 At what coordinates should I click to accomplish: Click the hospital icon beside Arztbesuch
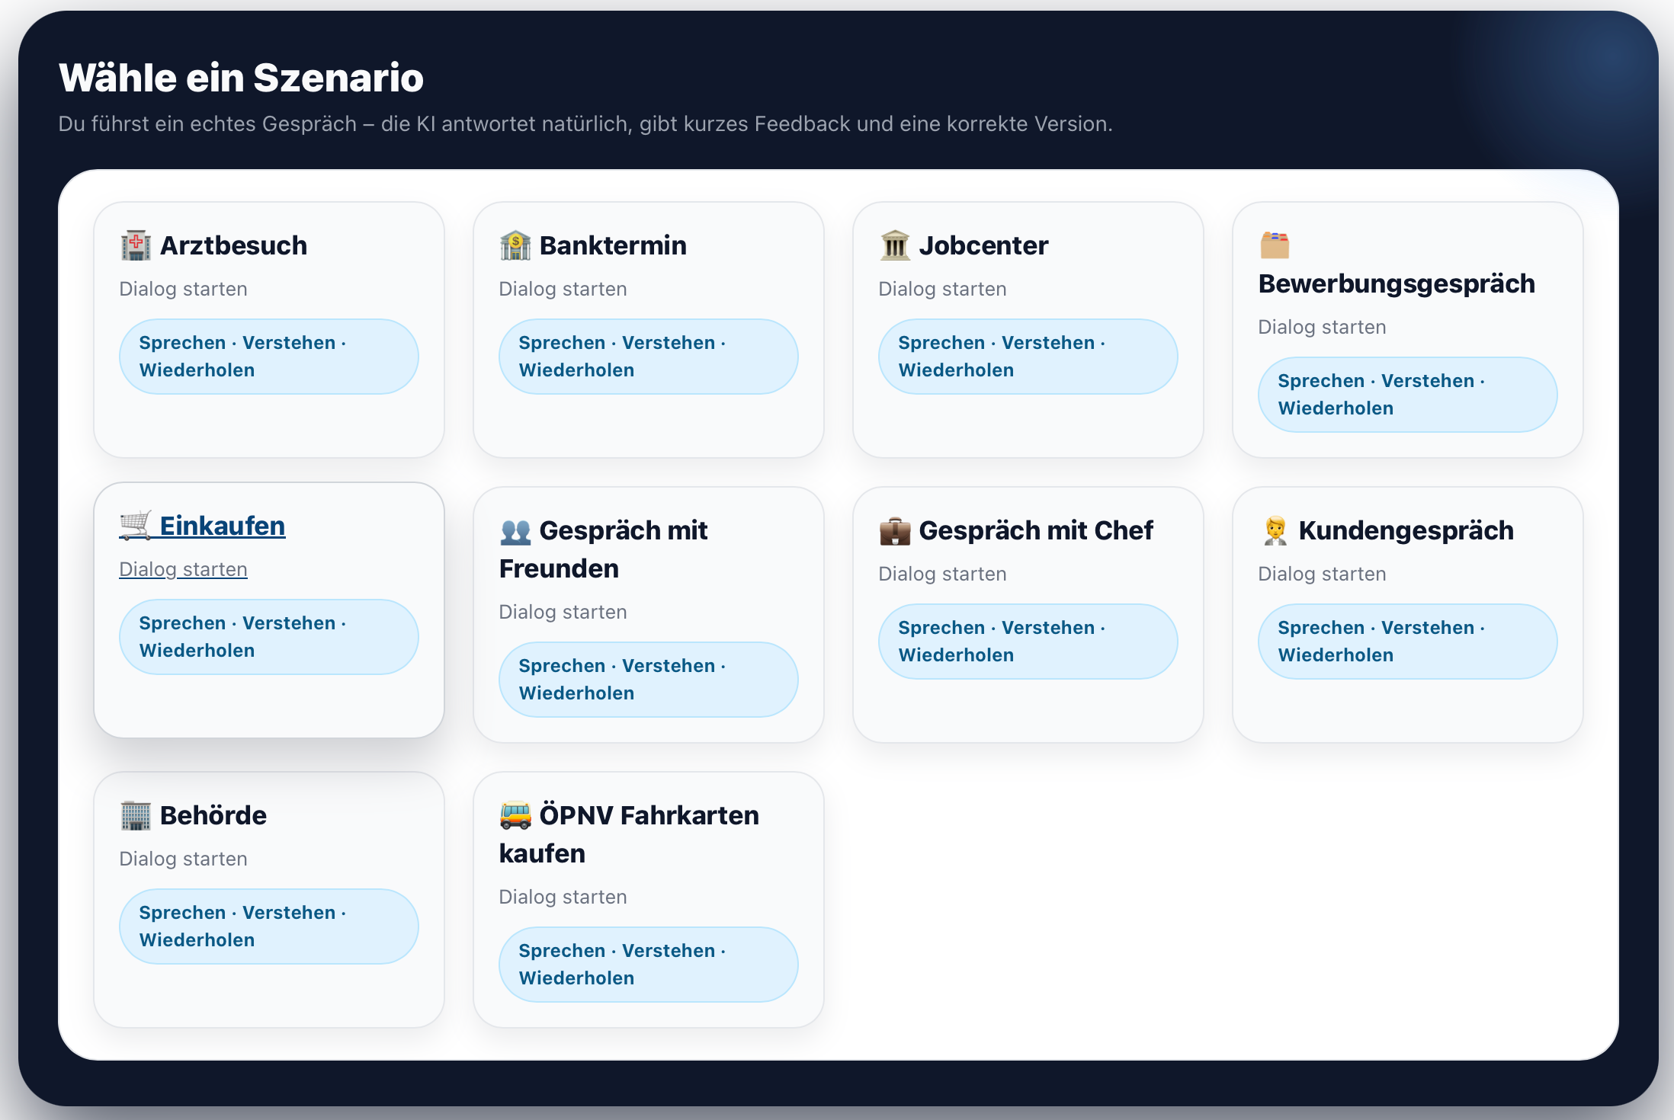136,246
